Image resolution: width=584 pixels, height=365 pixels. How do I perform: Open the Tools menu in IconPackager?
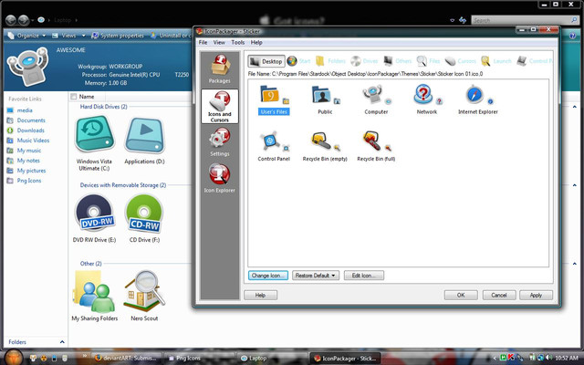[x=237, y=43]
